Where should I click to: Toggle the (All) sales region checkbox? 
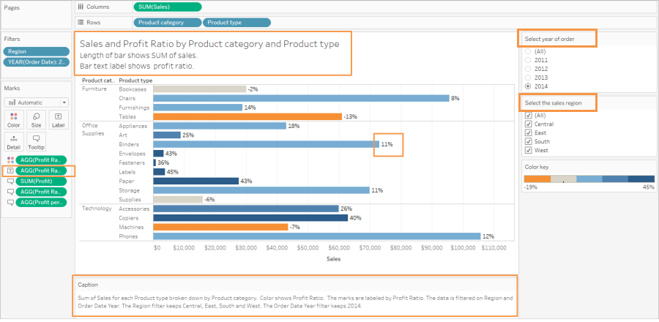tap(529, 115)
